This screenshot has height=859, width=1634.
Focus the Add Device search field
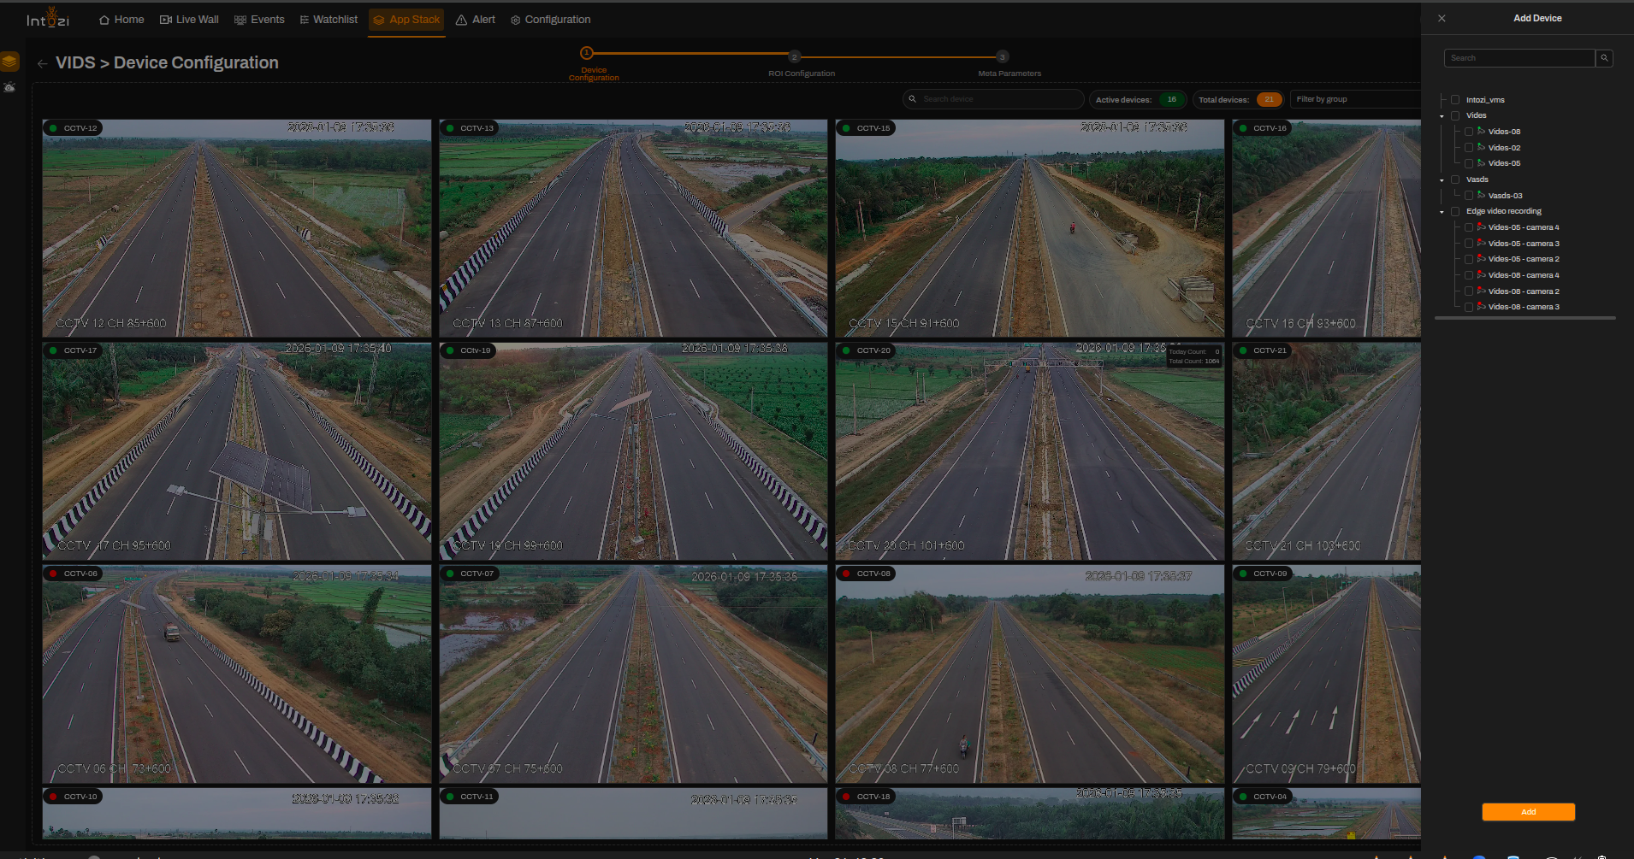tap(1519, 58)
